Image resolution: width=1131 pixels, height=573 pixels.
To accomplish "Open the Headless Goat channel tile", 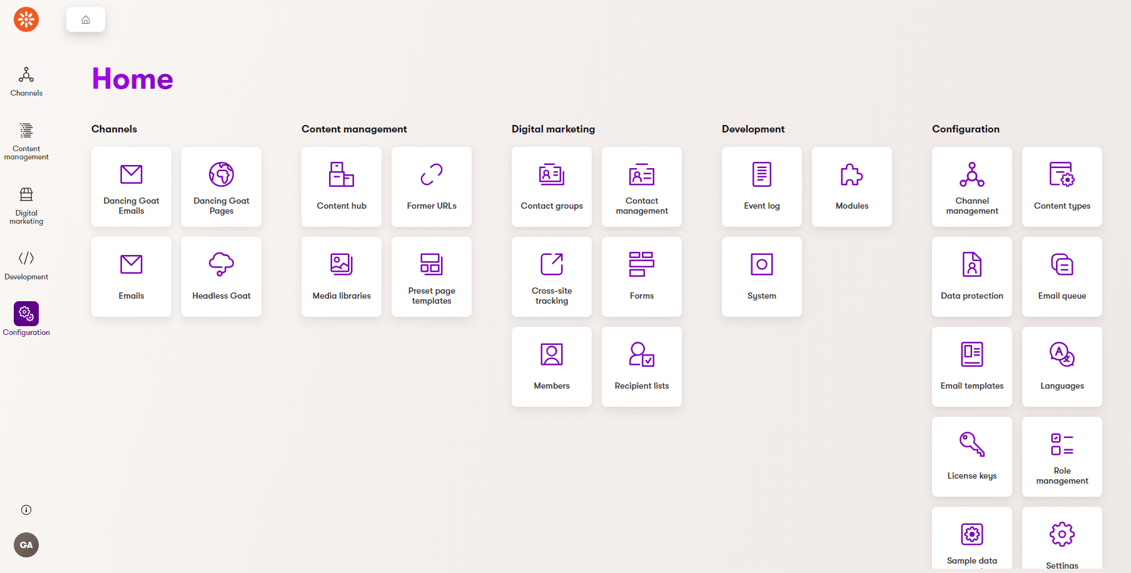I will coord(221,277).
